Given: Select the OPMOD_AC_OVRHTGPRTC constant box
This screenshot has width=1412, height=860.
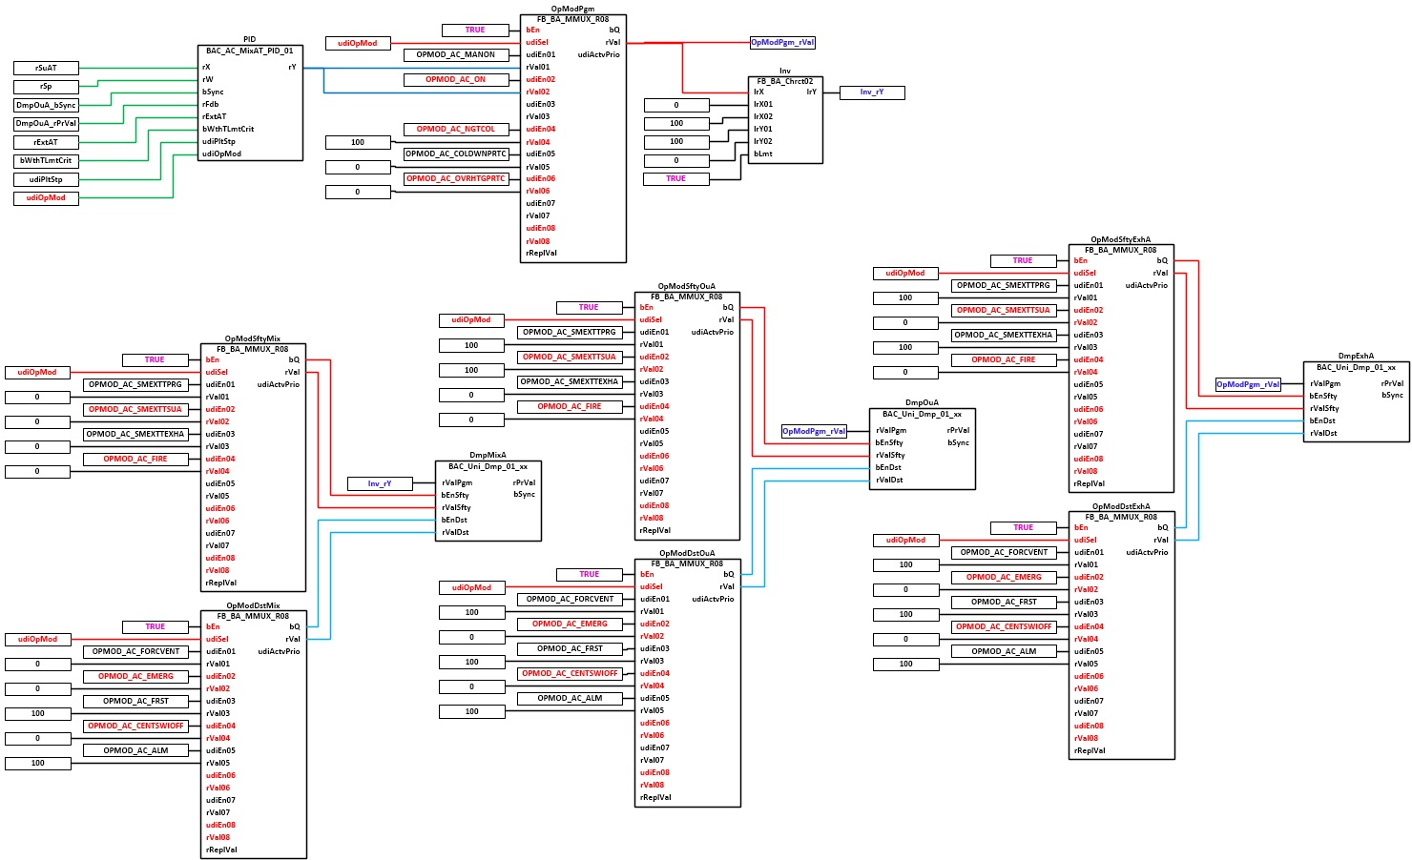Looking at the screenshot, I should (456, 179).
